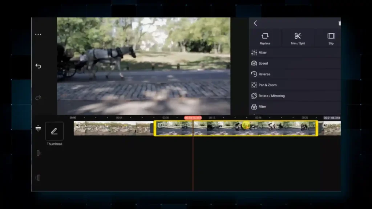This screenshot has width=372, height=209.
Task: Click the Thumbnail edit button
Action: click(54, 131)
